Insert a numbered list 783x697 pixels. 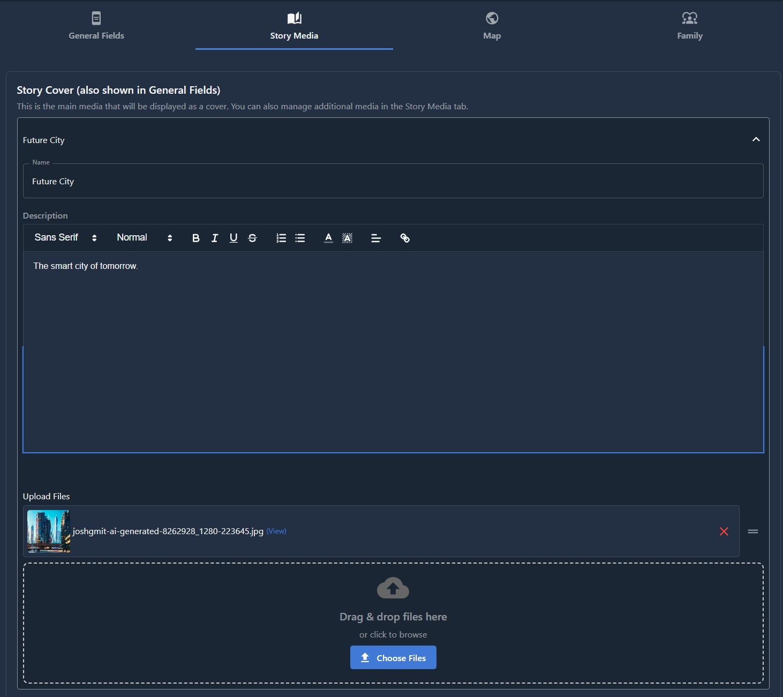(281, 238)
